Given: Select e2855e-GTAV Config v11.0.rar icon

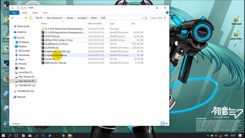Looking at the screenshot, I should [42, 40].
